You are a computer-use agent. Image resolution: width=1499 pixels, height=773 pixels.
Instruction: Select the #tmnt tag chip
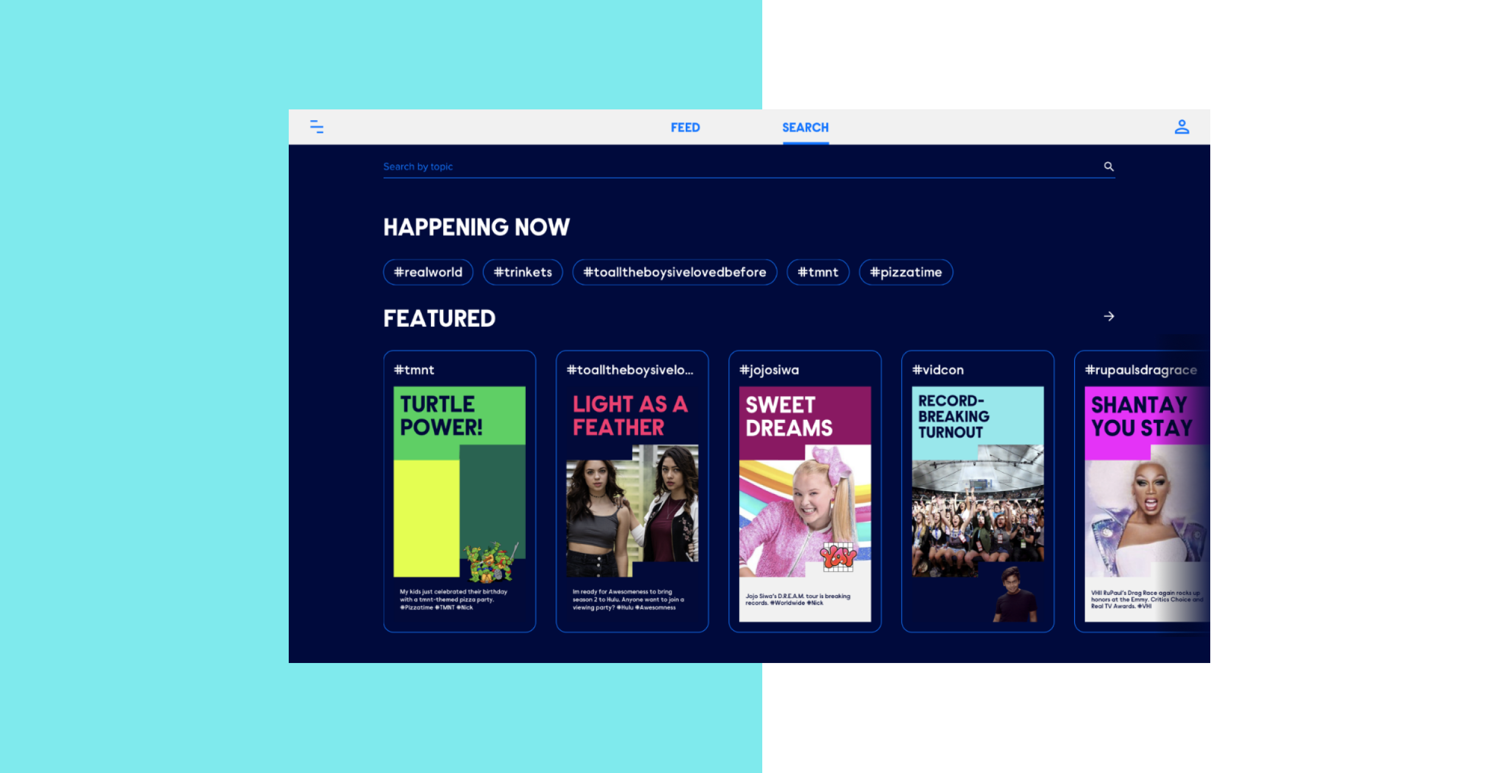click(818, 272)
